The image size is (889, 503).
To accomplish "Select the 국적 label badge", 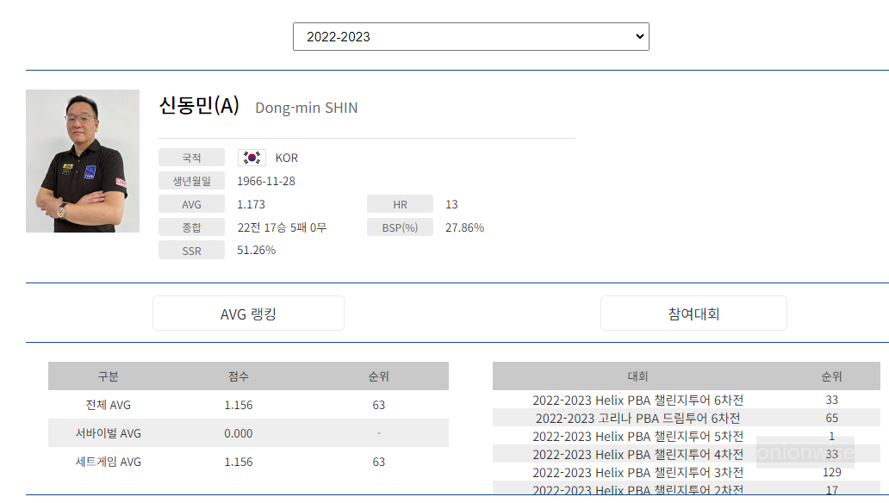I will tap(191, 157).
